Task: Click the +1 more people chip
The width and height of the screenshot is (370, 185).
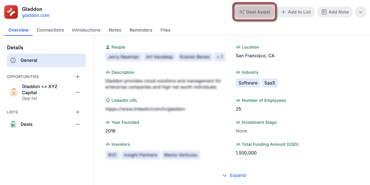Action: click(x=220, y=57)
